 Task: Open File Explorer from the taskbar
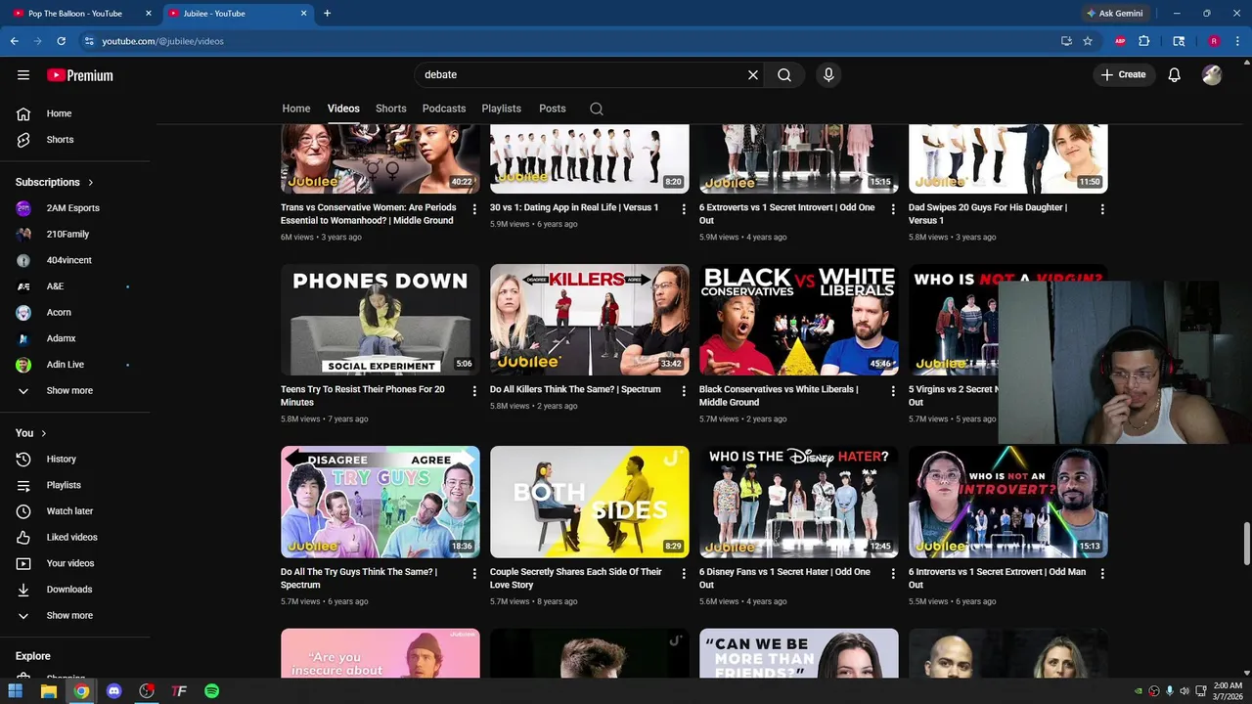point(49,690)
